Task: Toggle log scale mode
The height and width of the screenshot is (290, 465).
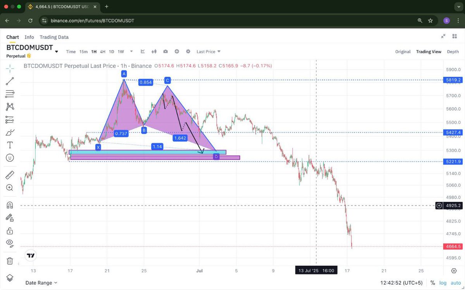Action: coord(443,283)
